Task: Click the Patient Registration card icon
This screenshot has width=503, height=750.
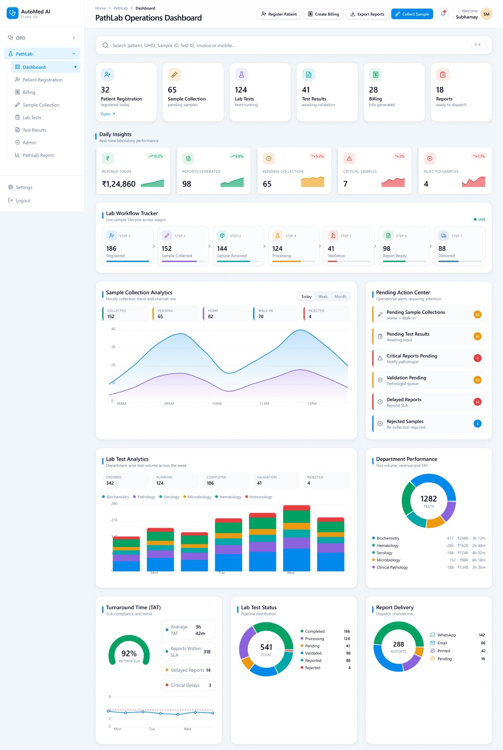Action: point(107,74)
